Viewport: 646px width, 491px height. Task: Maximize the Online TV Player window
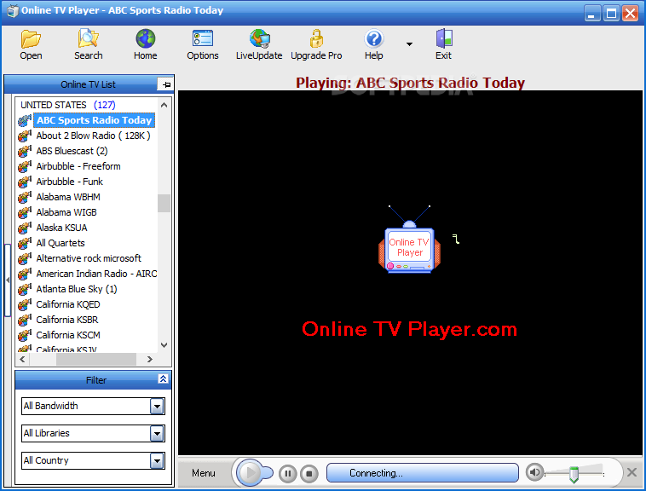611,14
